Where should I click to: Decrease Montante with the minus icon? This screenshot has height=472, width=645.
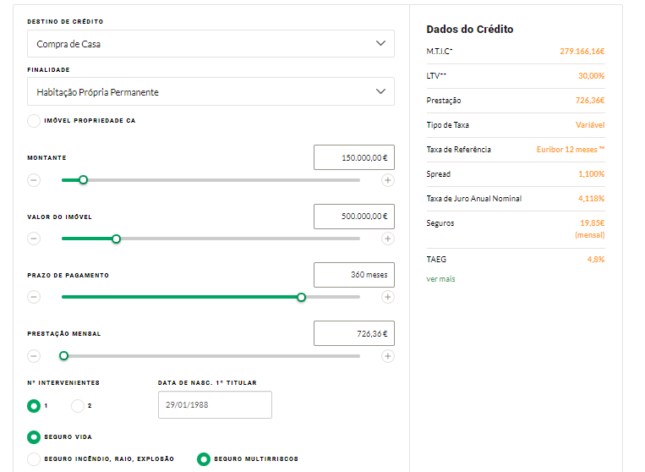click(x=34, y=180)
